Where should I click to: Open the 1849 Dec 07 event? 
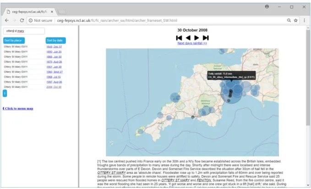click(54, 47)
